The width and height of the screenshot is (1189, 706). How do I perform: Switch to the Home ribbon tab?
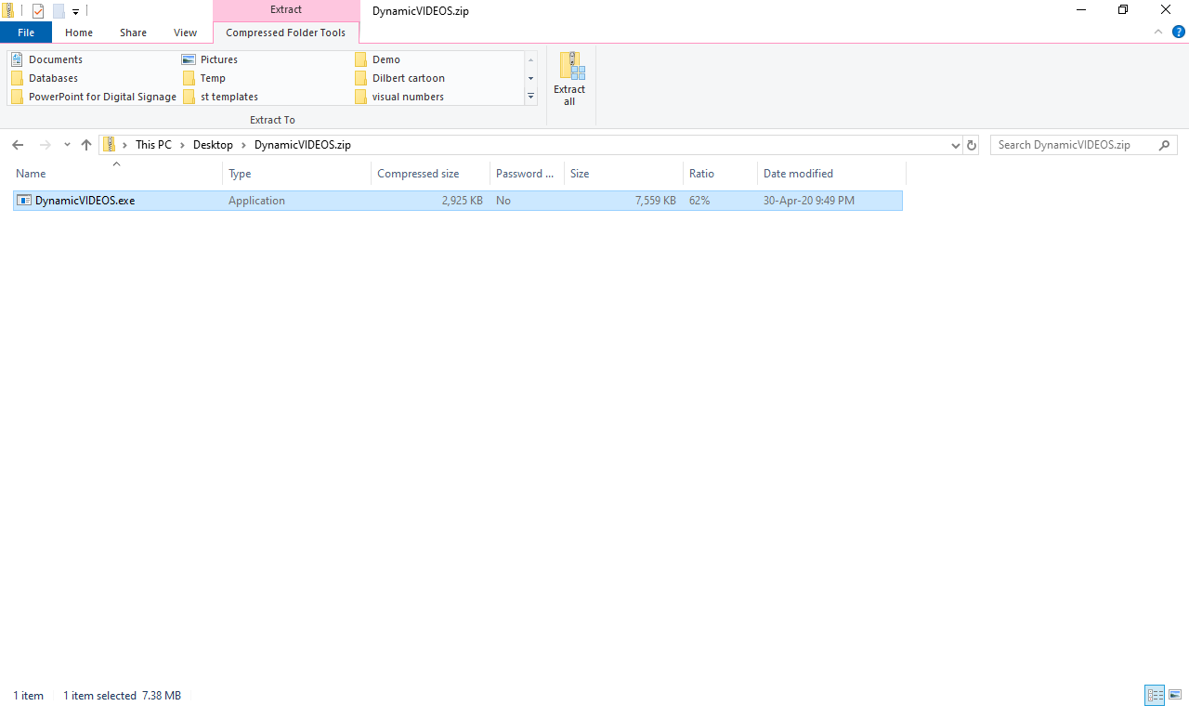click(79, 33)
